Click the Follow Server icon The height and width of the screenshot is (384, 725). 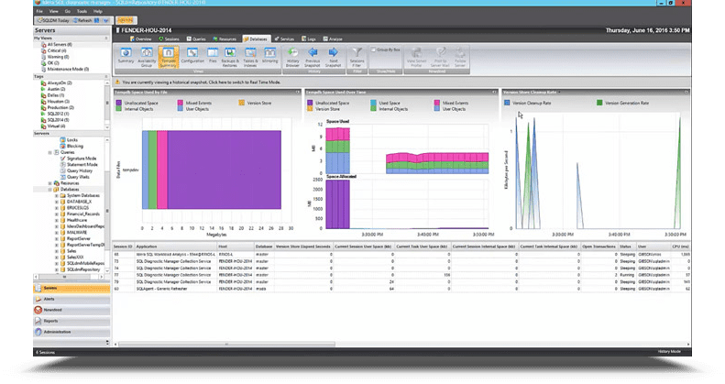[x=460, y=57]
